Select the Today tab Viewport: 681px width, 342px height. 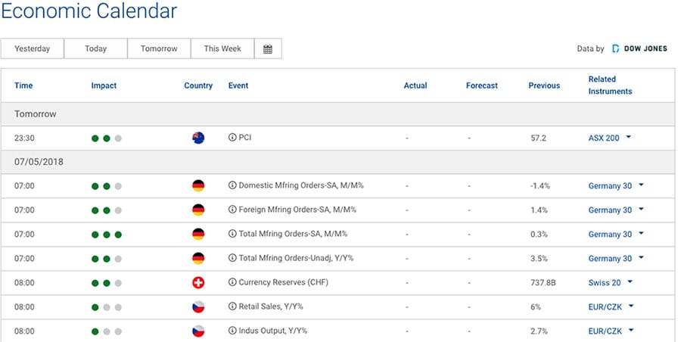pos(95,49)
